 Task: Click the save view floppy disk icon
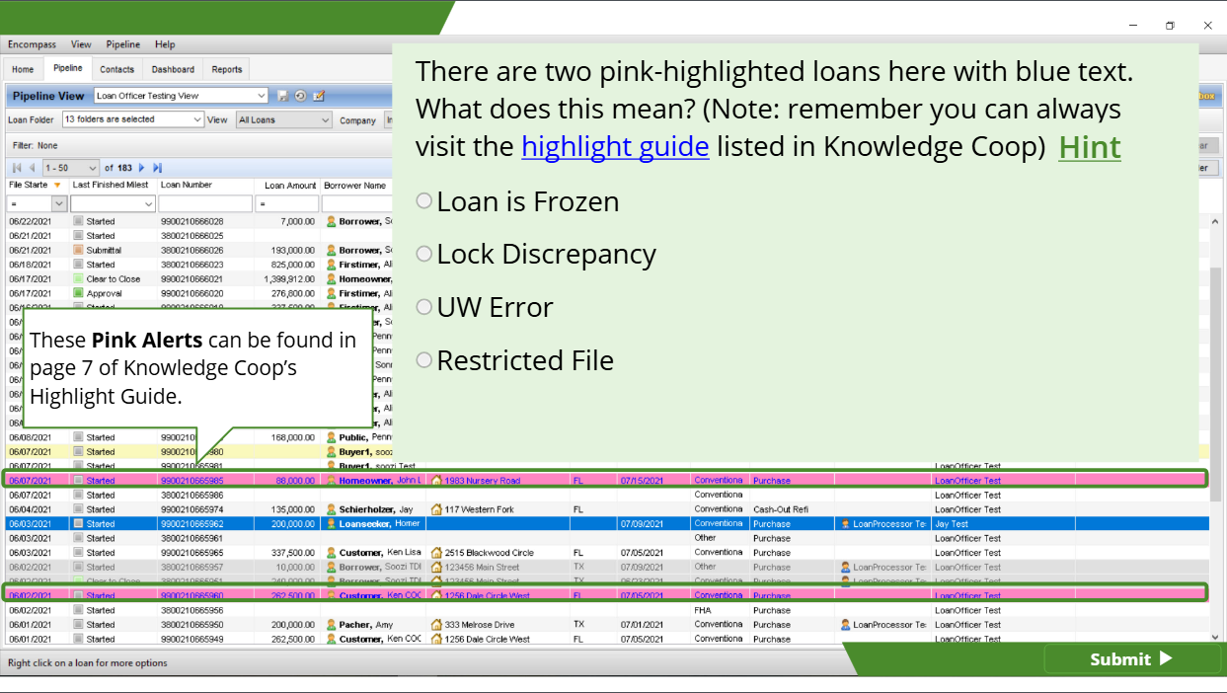(283, 96)
